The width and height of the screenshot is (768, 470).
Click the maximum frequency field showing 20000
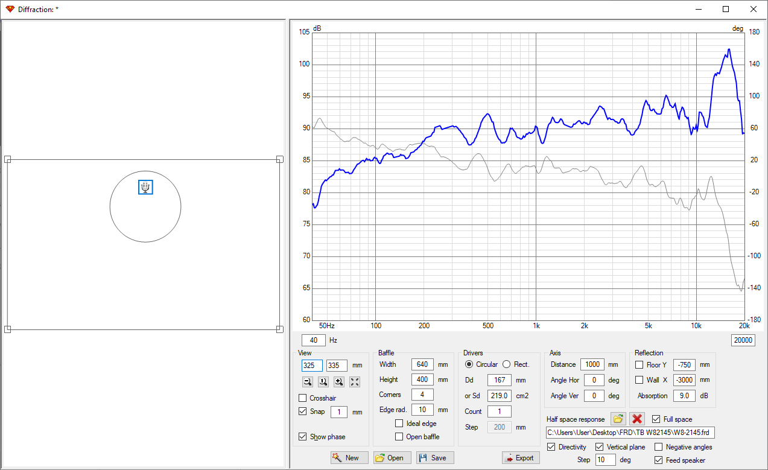tap(743, 340)
